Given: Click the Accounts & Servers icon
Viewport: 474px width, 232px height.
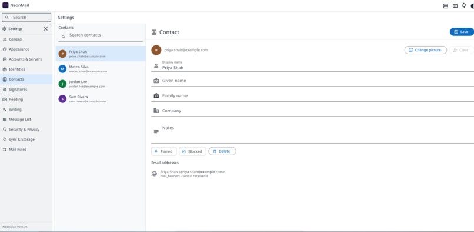Looking at the screenshot, I should [5, 59].
